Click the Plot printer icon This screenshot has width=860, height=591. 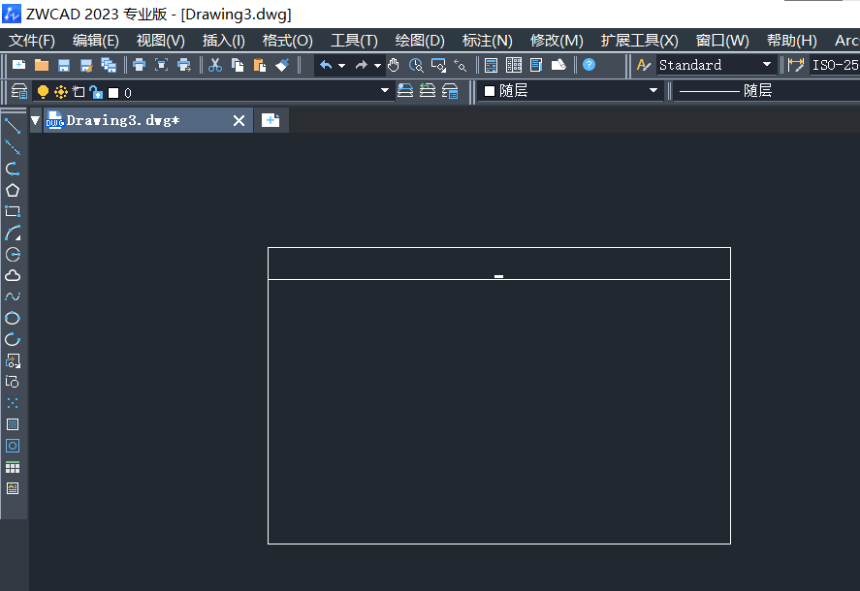140,65
